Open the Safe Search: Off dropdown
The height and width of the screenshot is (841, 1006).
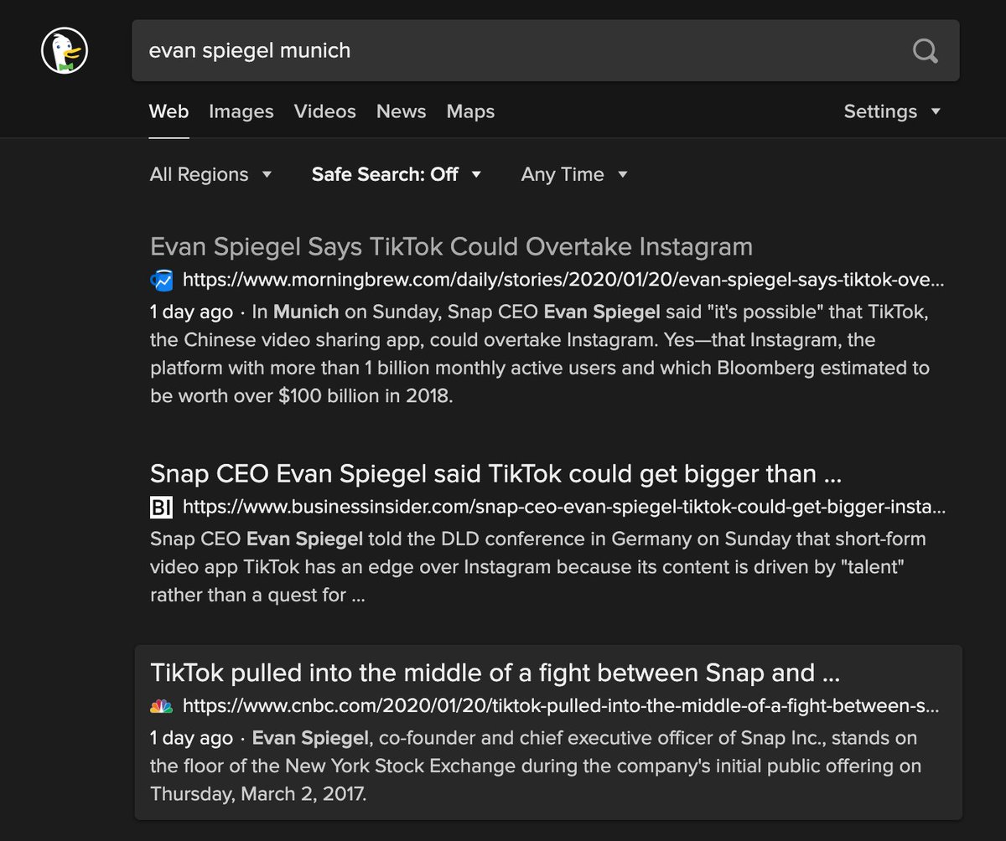[397, 174]
